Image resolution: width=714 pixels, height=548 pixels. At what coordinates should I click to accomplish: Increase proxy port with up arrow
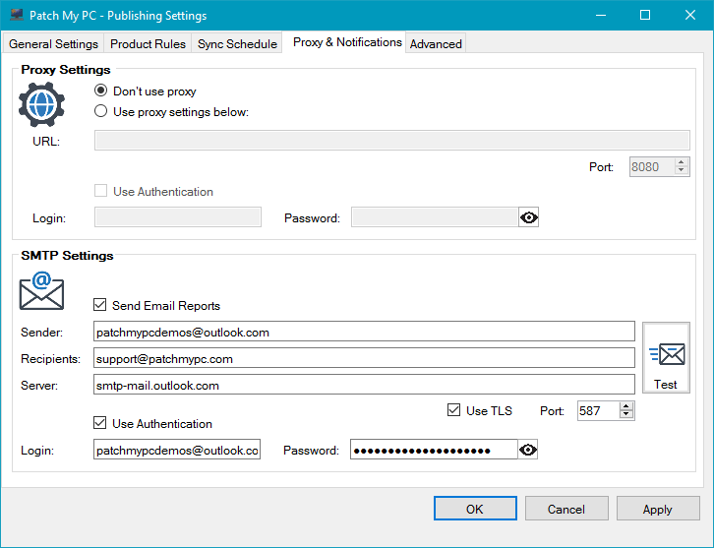pyautogui.click(x=682, y=162)
